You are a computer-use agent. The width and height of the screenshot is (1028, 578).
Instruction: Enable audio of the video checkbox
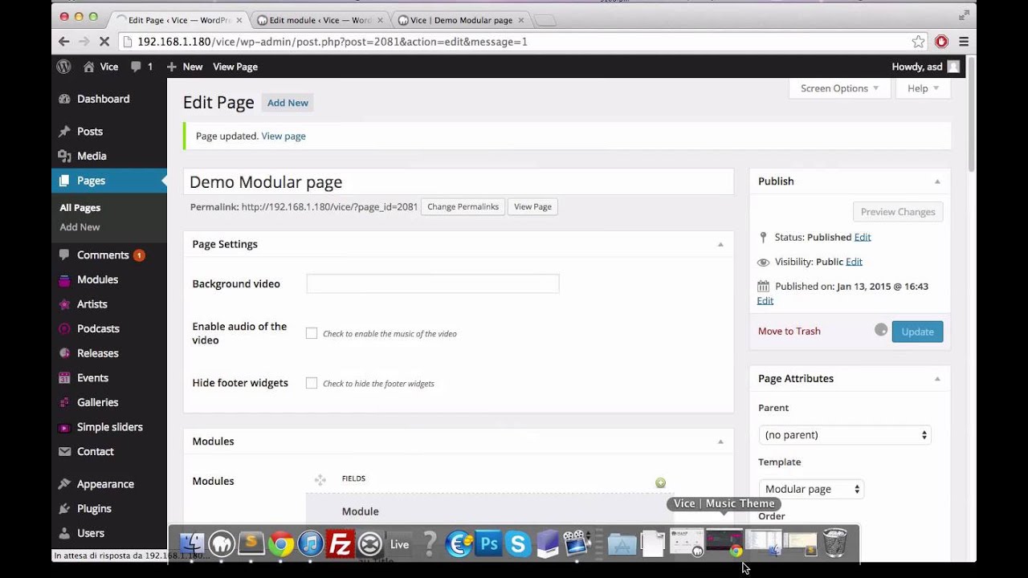point(312,333)
